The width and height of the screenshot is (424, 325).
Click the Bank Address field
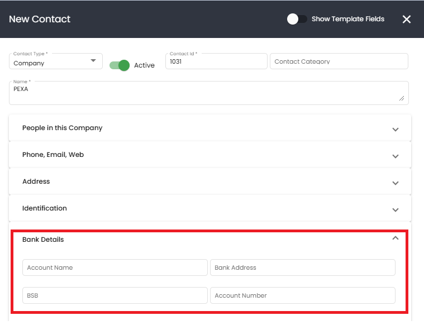[303, 267]
